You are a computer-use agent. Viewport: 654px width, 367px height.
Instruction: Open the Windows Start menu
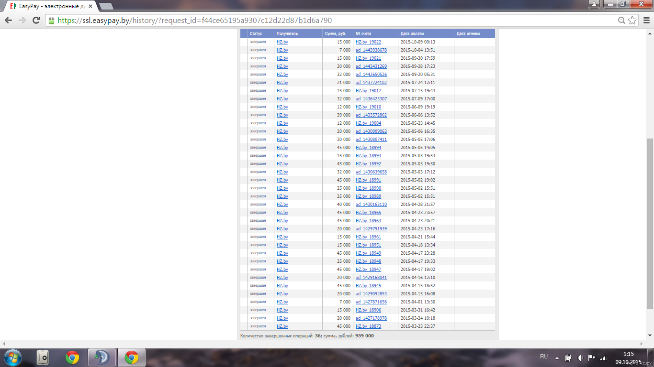pyautogui.click(x=12, y=357)
